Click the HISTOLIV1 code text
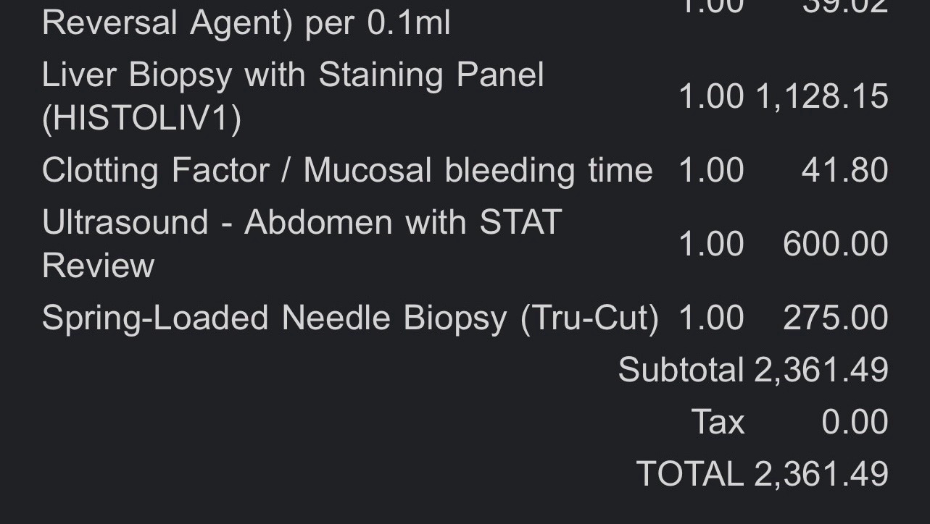Viewport: 930px width, 524px height. [x=141, y=119]
